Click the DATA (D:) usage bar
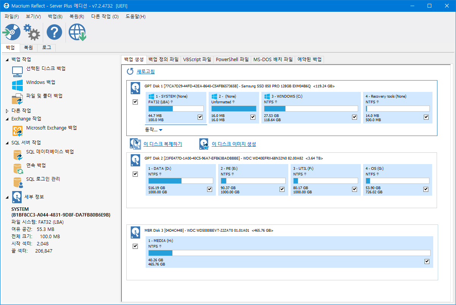This screenshot has width=456, height=305. pos(180,181)
